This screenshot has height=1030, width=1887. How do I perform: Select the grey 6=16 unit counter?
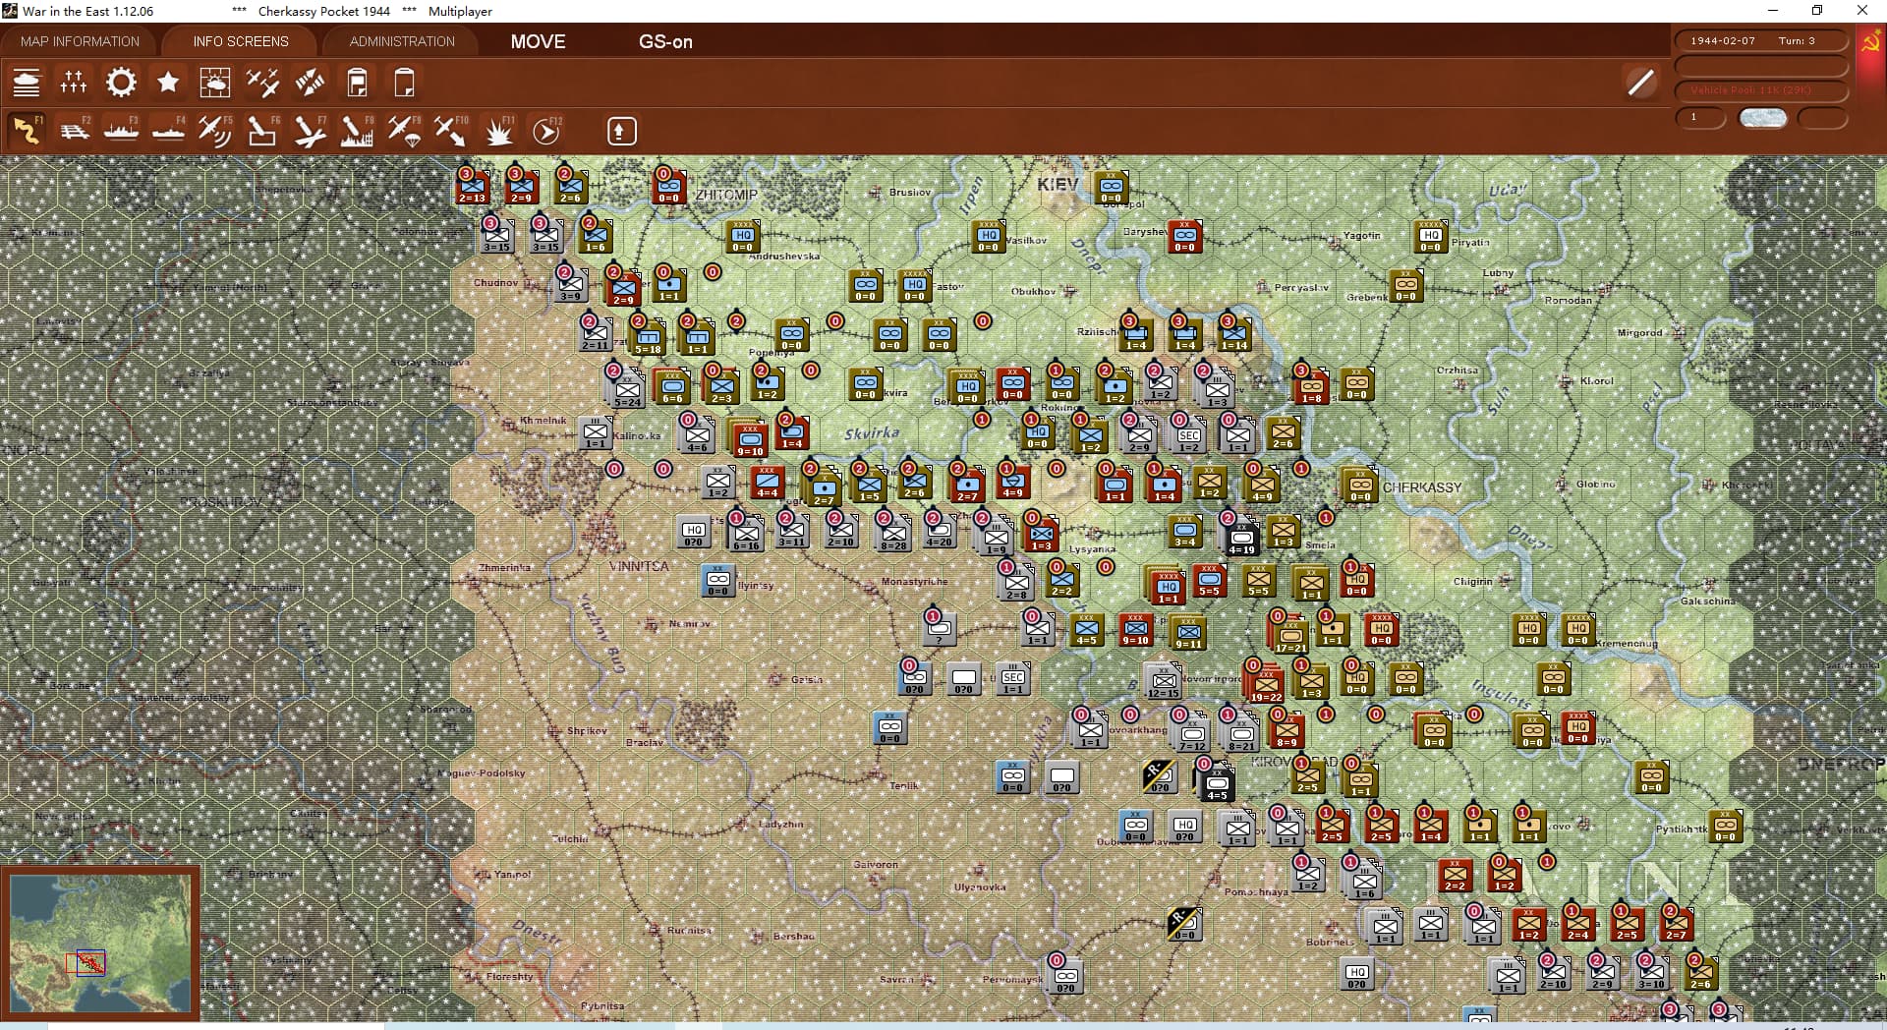[x=746, y=535]
